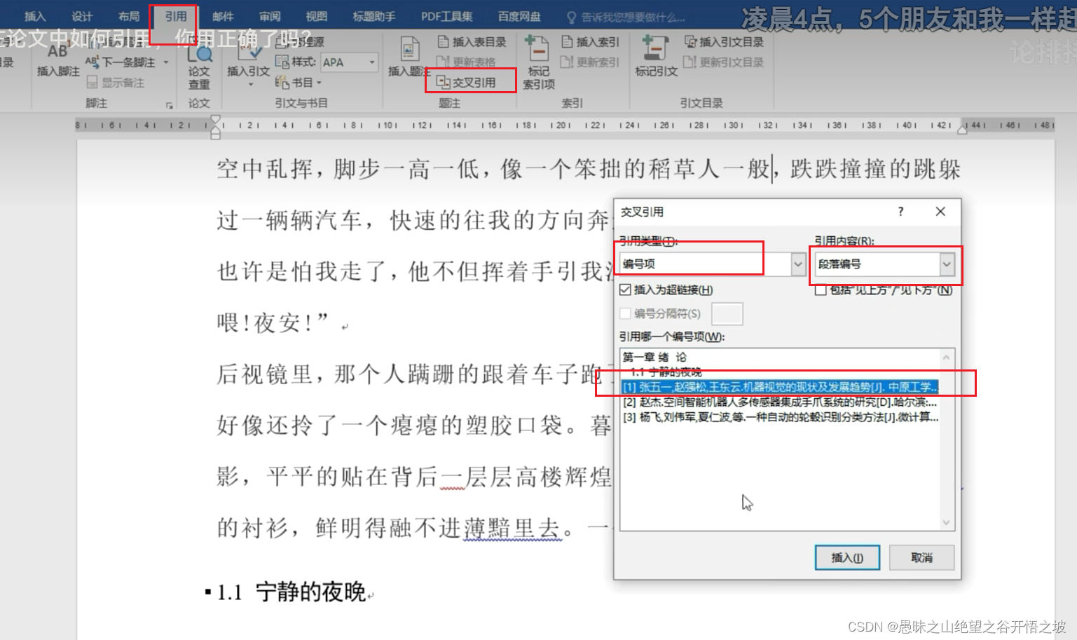Open the 百度网盘 ribbon tab

click(x=519, y=16)
